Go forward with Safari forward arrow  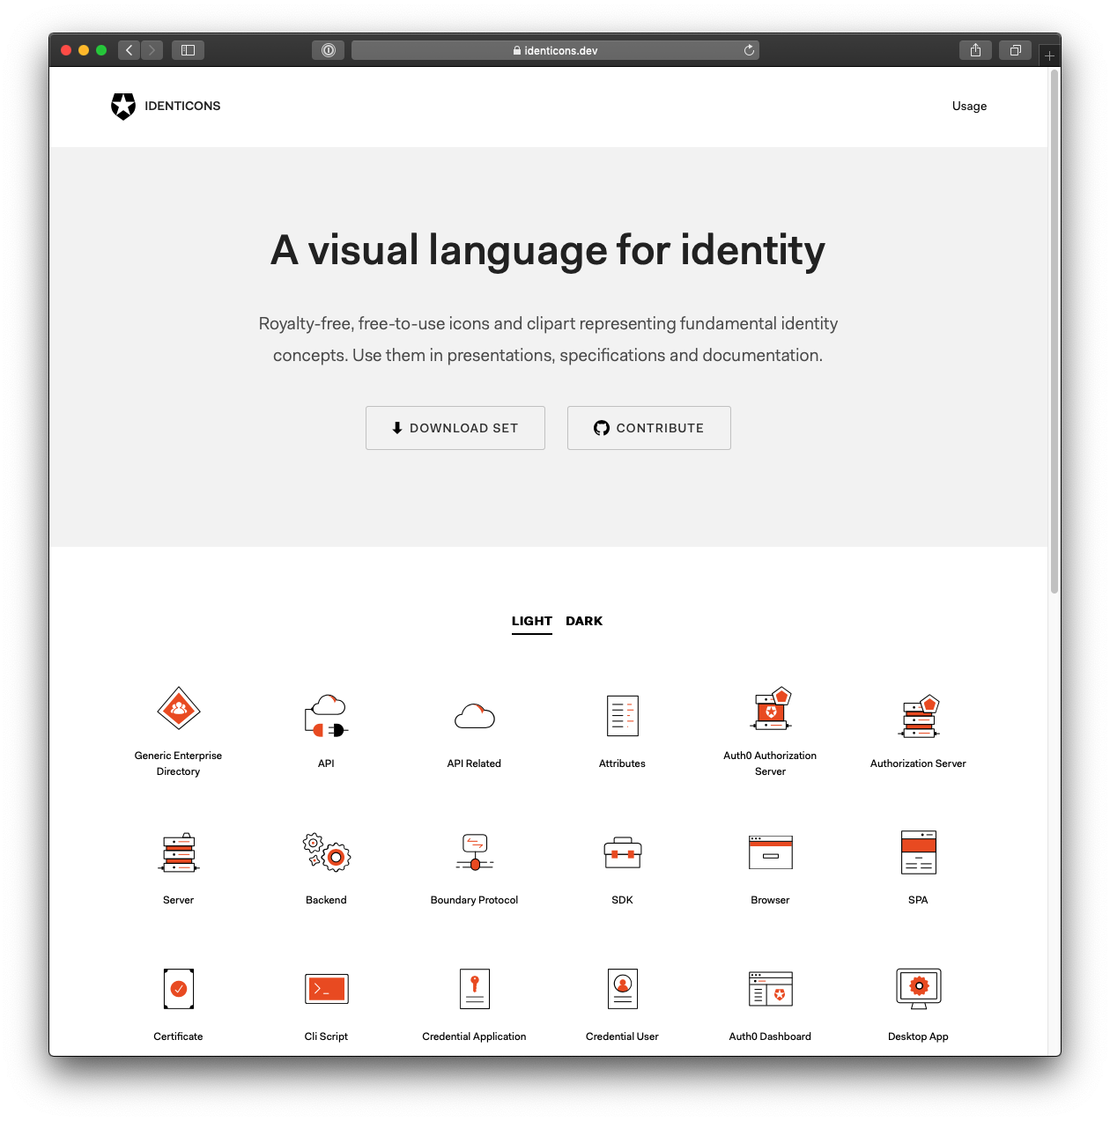[x=152, y=50]
